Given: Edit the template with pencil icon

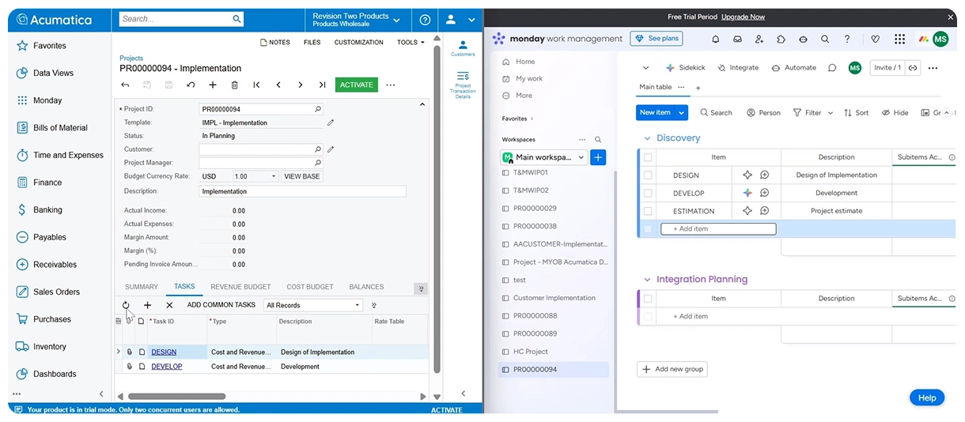Looking at the screenshot, I should click(x=331, y=122).
